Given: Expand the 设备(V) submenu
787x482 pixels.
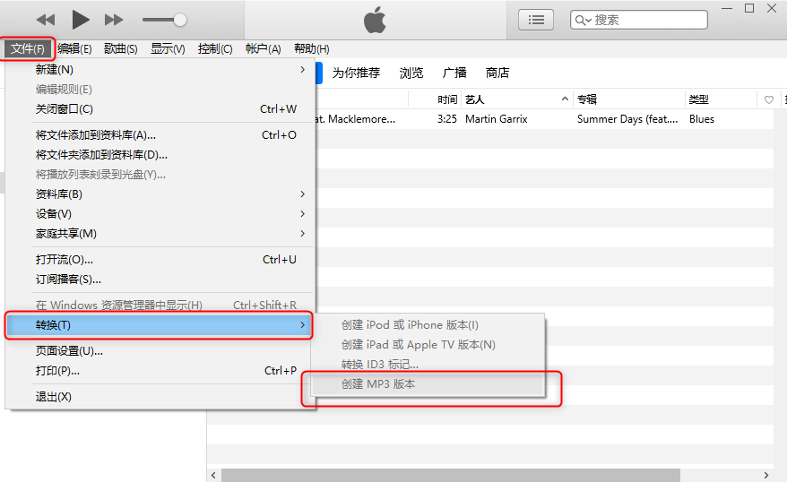Looking at the screenshot, I should (x=160, y=214).
